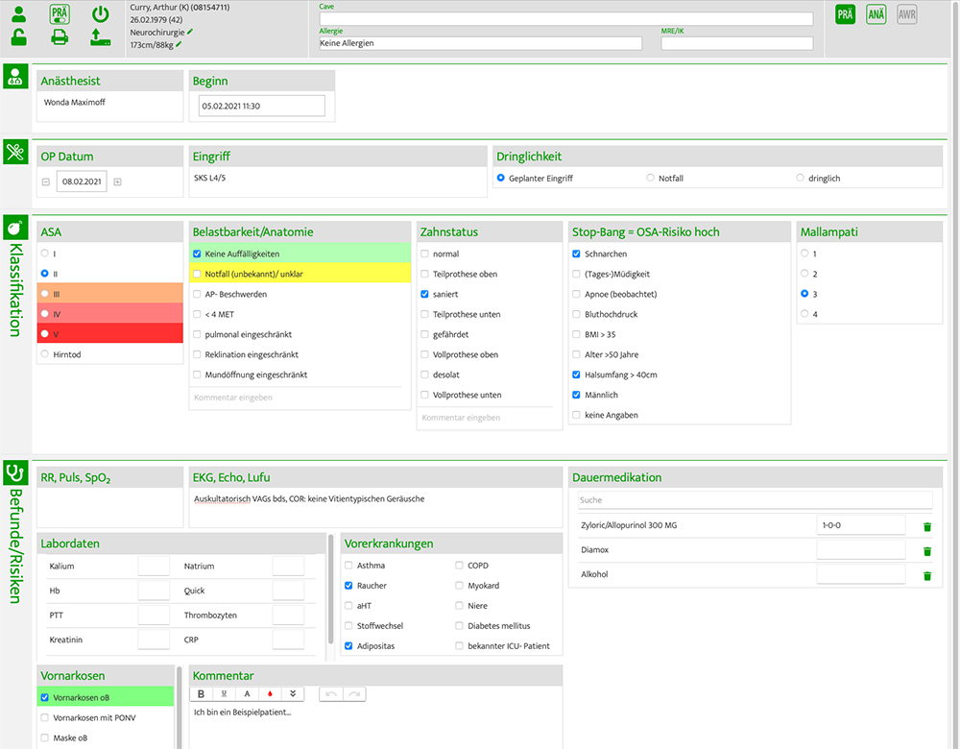Redo the Kommentar edit
This screenshot has height=749, width=960.
tap(354, 694)
